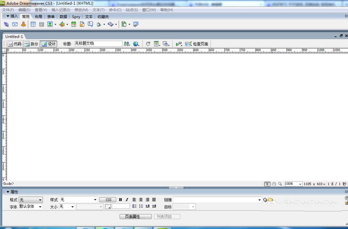This screenshot has width=348, height=229.
Task: Open the 修改(M) menu
Action: pyautogui.click(x=81, y=10)
